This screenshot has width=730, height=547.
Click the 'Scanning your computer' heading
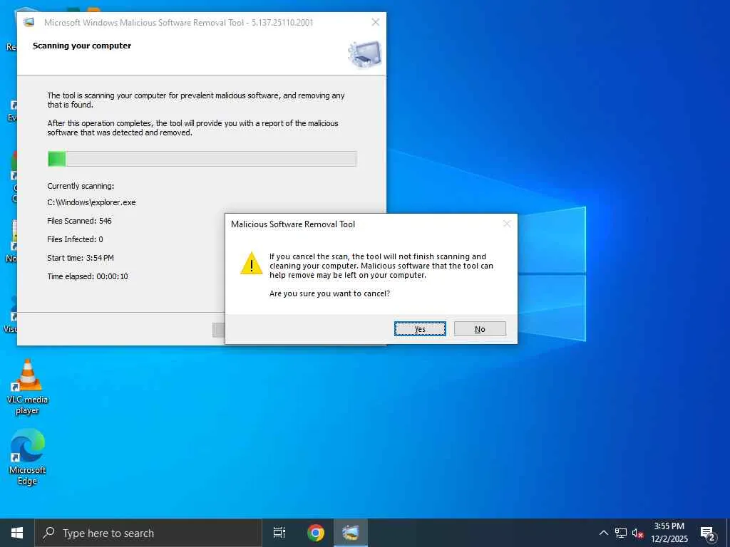click(82, 46)
